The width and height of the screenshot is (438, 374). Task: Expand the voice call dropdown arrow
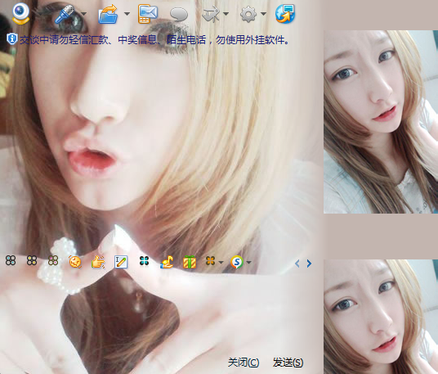point(83,13)
